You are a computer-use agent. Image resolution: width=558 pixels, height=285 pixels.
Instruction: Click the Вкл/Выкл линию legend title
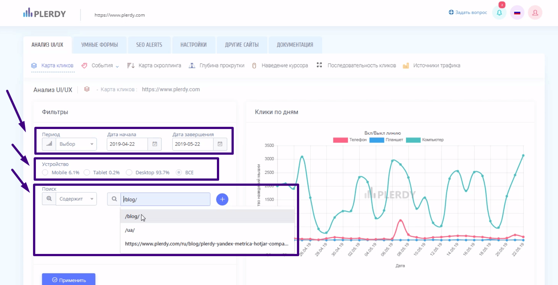click(x=382, y=133)
